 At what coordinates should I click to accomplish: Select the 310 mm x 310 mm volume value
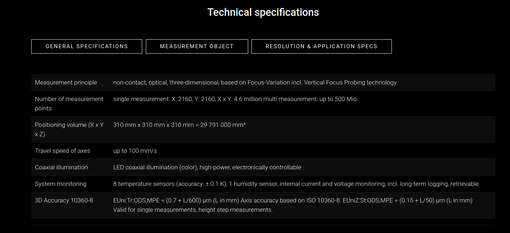tap(180, 125)
